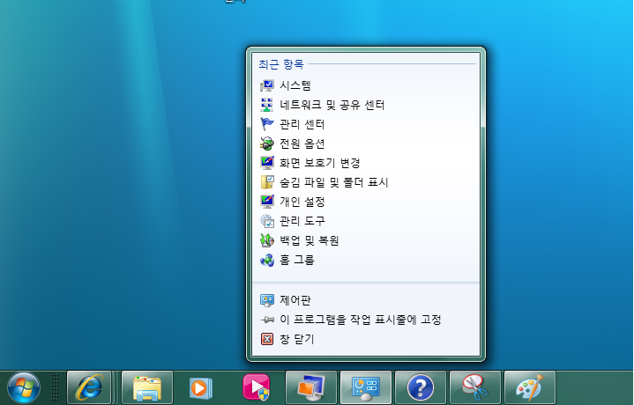This screenshot has width=634, height=405.
Task: Click the 화면 보호기 변경 monitor icon
Action: pos(267,163)
